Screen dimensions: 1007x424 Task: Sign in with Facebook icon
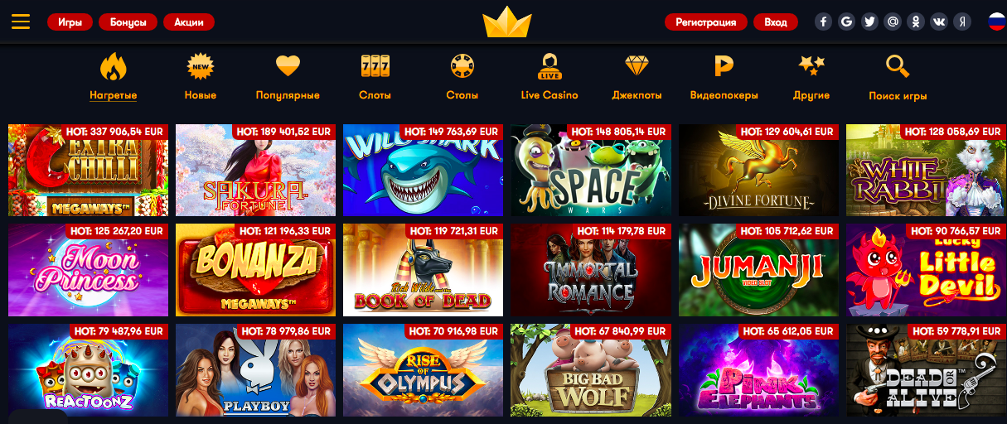pyautogui.click(x=823, y=22)
